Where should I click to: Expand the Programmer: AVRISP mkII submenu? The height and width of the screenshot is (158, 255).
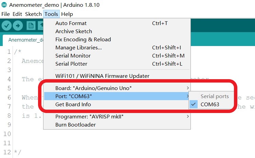coord(117,116)
